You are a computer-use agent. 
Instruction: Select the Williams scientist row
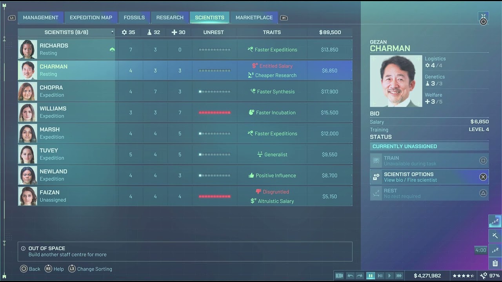click(185, 112)
